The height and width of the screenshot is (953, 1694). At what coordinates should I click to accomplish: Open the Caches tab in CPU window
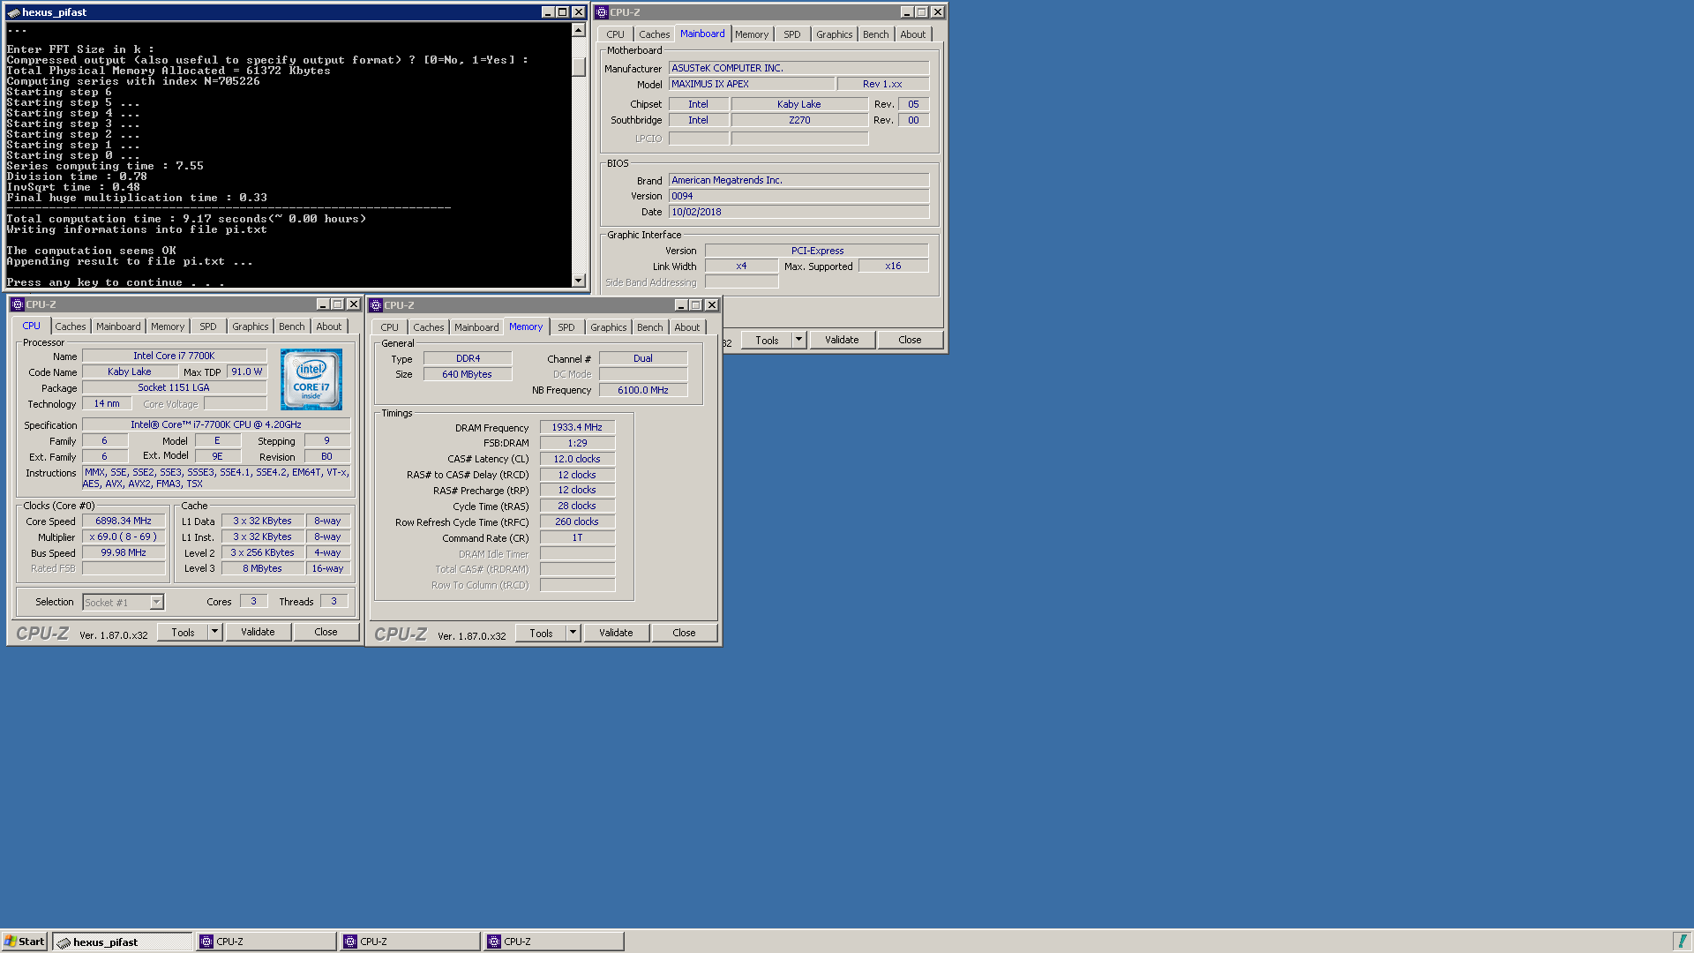(71, 326)
